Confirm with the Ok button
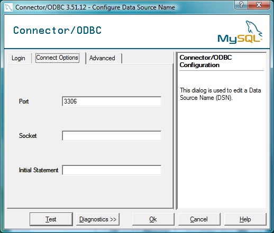This screenshot has width=274, height=233. (153, 219)
